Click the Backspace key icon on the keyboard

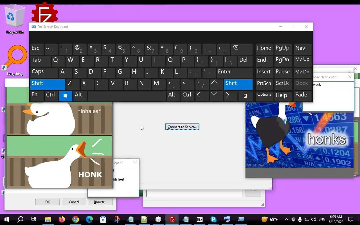[x=242, y=49]
